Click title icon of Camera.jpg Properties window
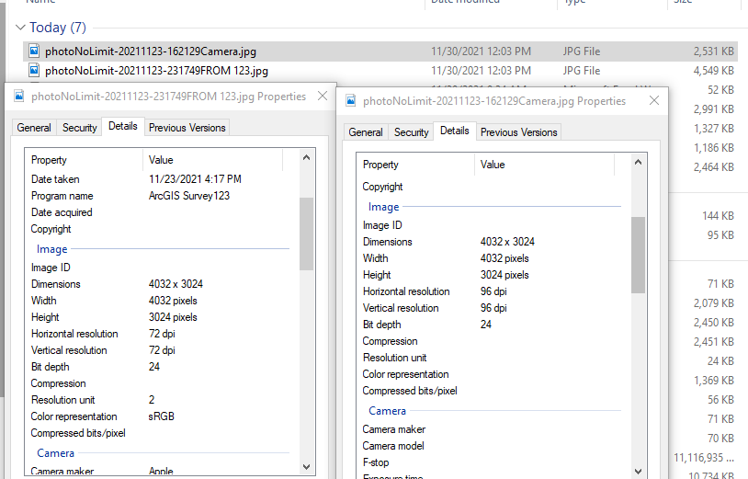The width and height of the screenshot is (748, 479). pyautogui.click(x=351, y=100)
